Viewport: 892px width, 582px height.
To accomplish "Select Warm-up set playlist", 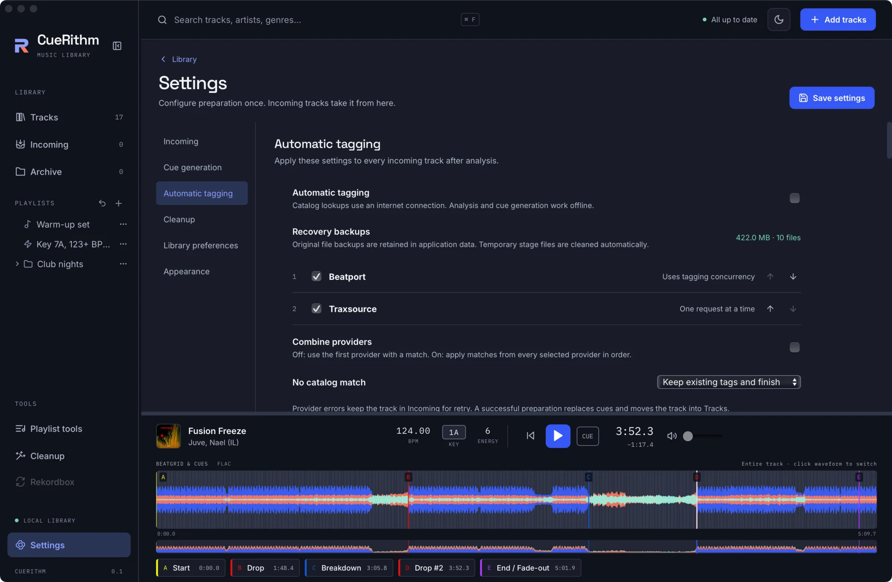I will click(x=63, y=225).
